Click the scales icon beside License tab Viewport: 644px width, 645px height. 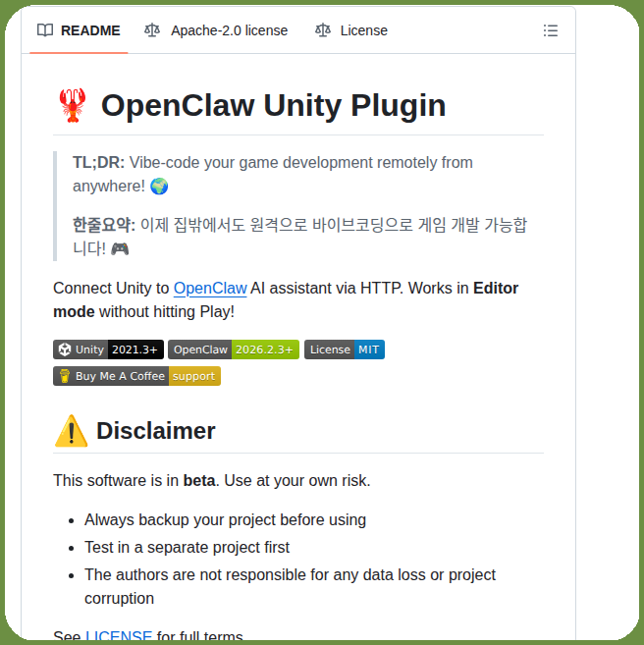[x=323, y=30]
